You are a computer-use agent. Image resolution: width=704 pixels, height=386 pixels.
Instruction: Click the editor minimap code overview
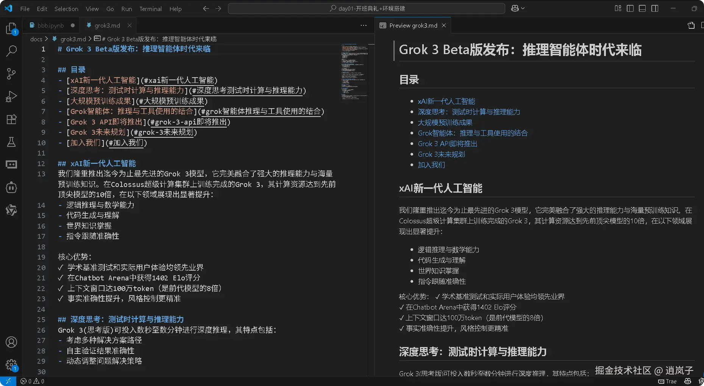(354, 71)
